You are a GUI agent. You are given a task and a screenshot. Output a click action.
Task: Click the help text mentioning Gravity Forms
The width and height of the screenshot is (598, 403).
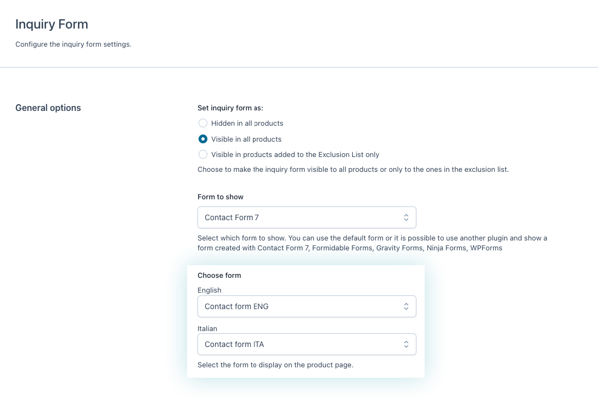(x=372, y=243)
